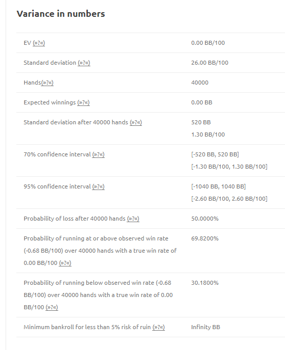Click the 40000 hands value
This screenshot has height=350, width=285.
(x=200, y=83)
